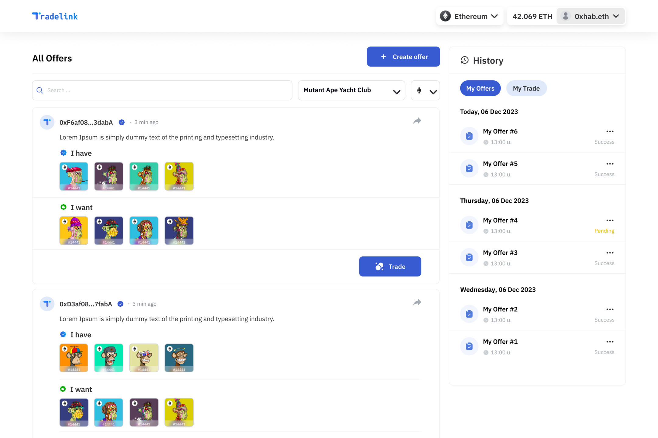This screenshot has height=438, width=658.
Task: Click the Tradelink logo
Action: click(55, 16)
